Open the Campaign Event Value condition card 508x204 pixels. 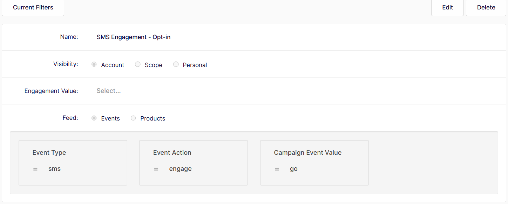click(x=314, y=163)
